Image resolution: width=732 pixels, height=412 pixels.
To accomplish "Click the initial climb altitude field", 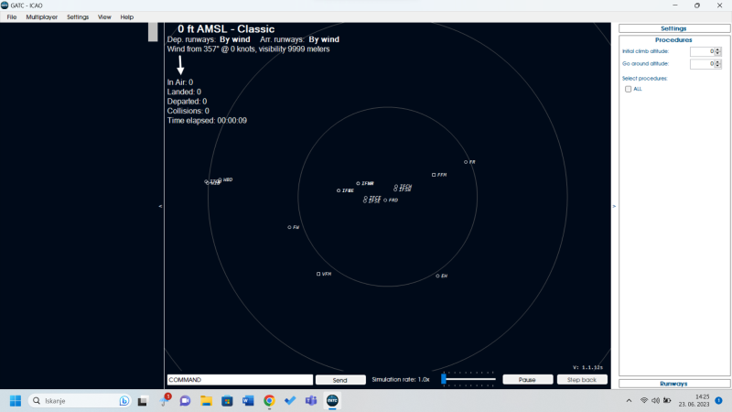I will coord(703,51).
